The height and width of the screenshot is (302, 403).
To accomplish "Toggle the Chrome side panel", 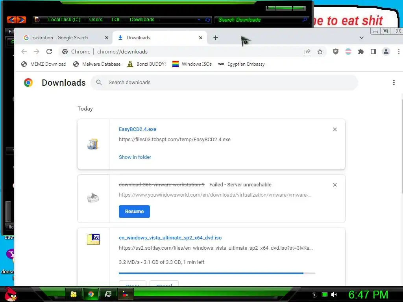I will [373, 52].
